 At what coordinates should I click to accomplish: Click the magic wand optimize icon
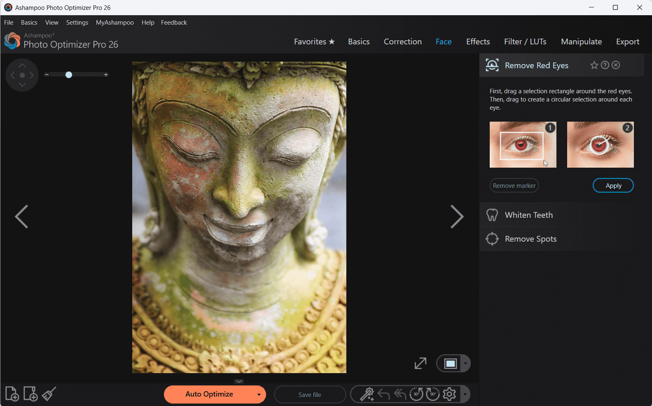[367, 394]
